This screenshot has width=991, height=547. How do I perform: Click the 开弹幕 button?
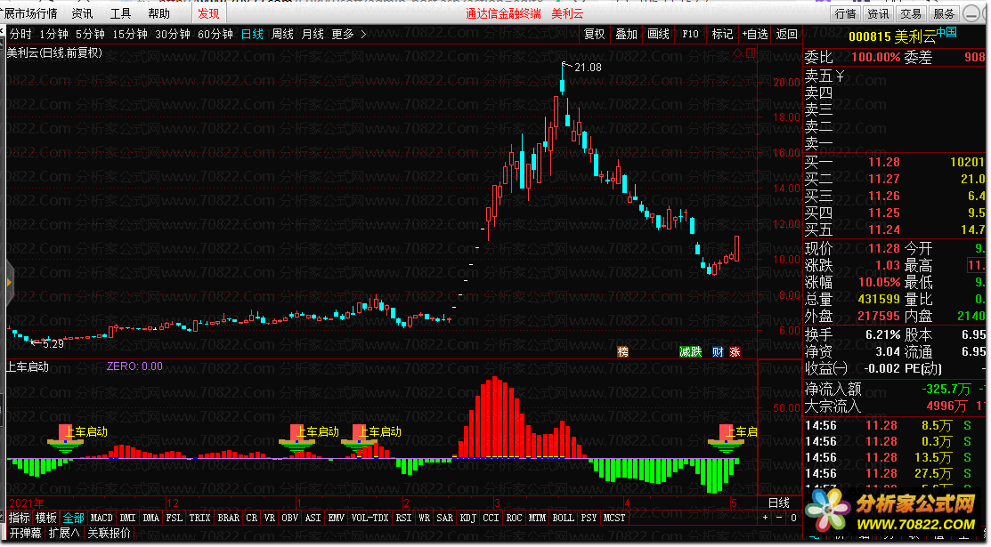click(x=25, y=533)
